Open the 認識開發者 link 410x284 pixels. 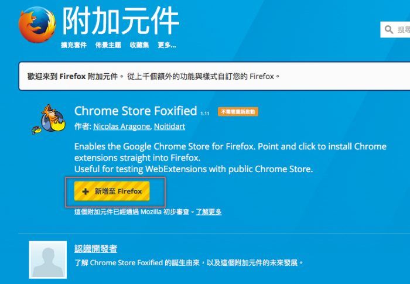[96, 249]
